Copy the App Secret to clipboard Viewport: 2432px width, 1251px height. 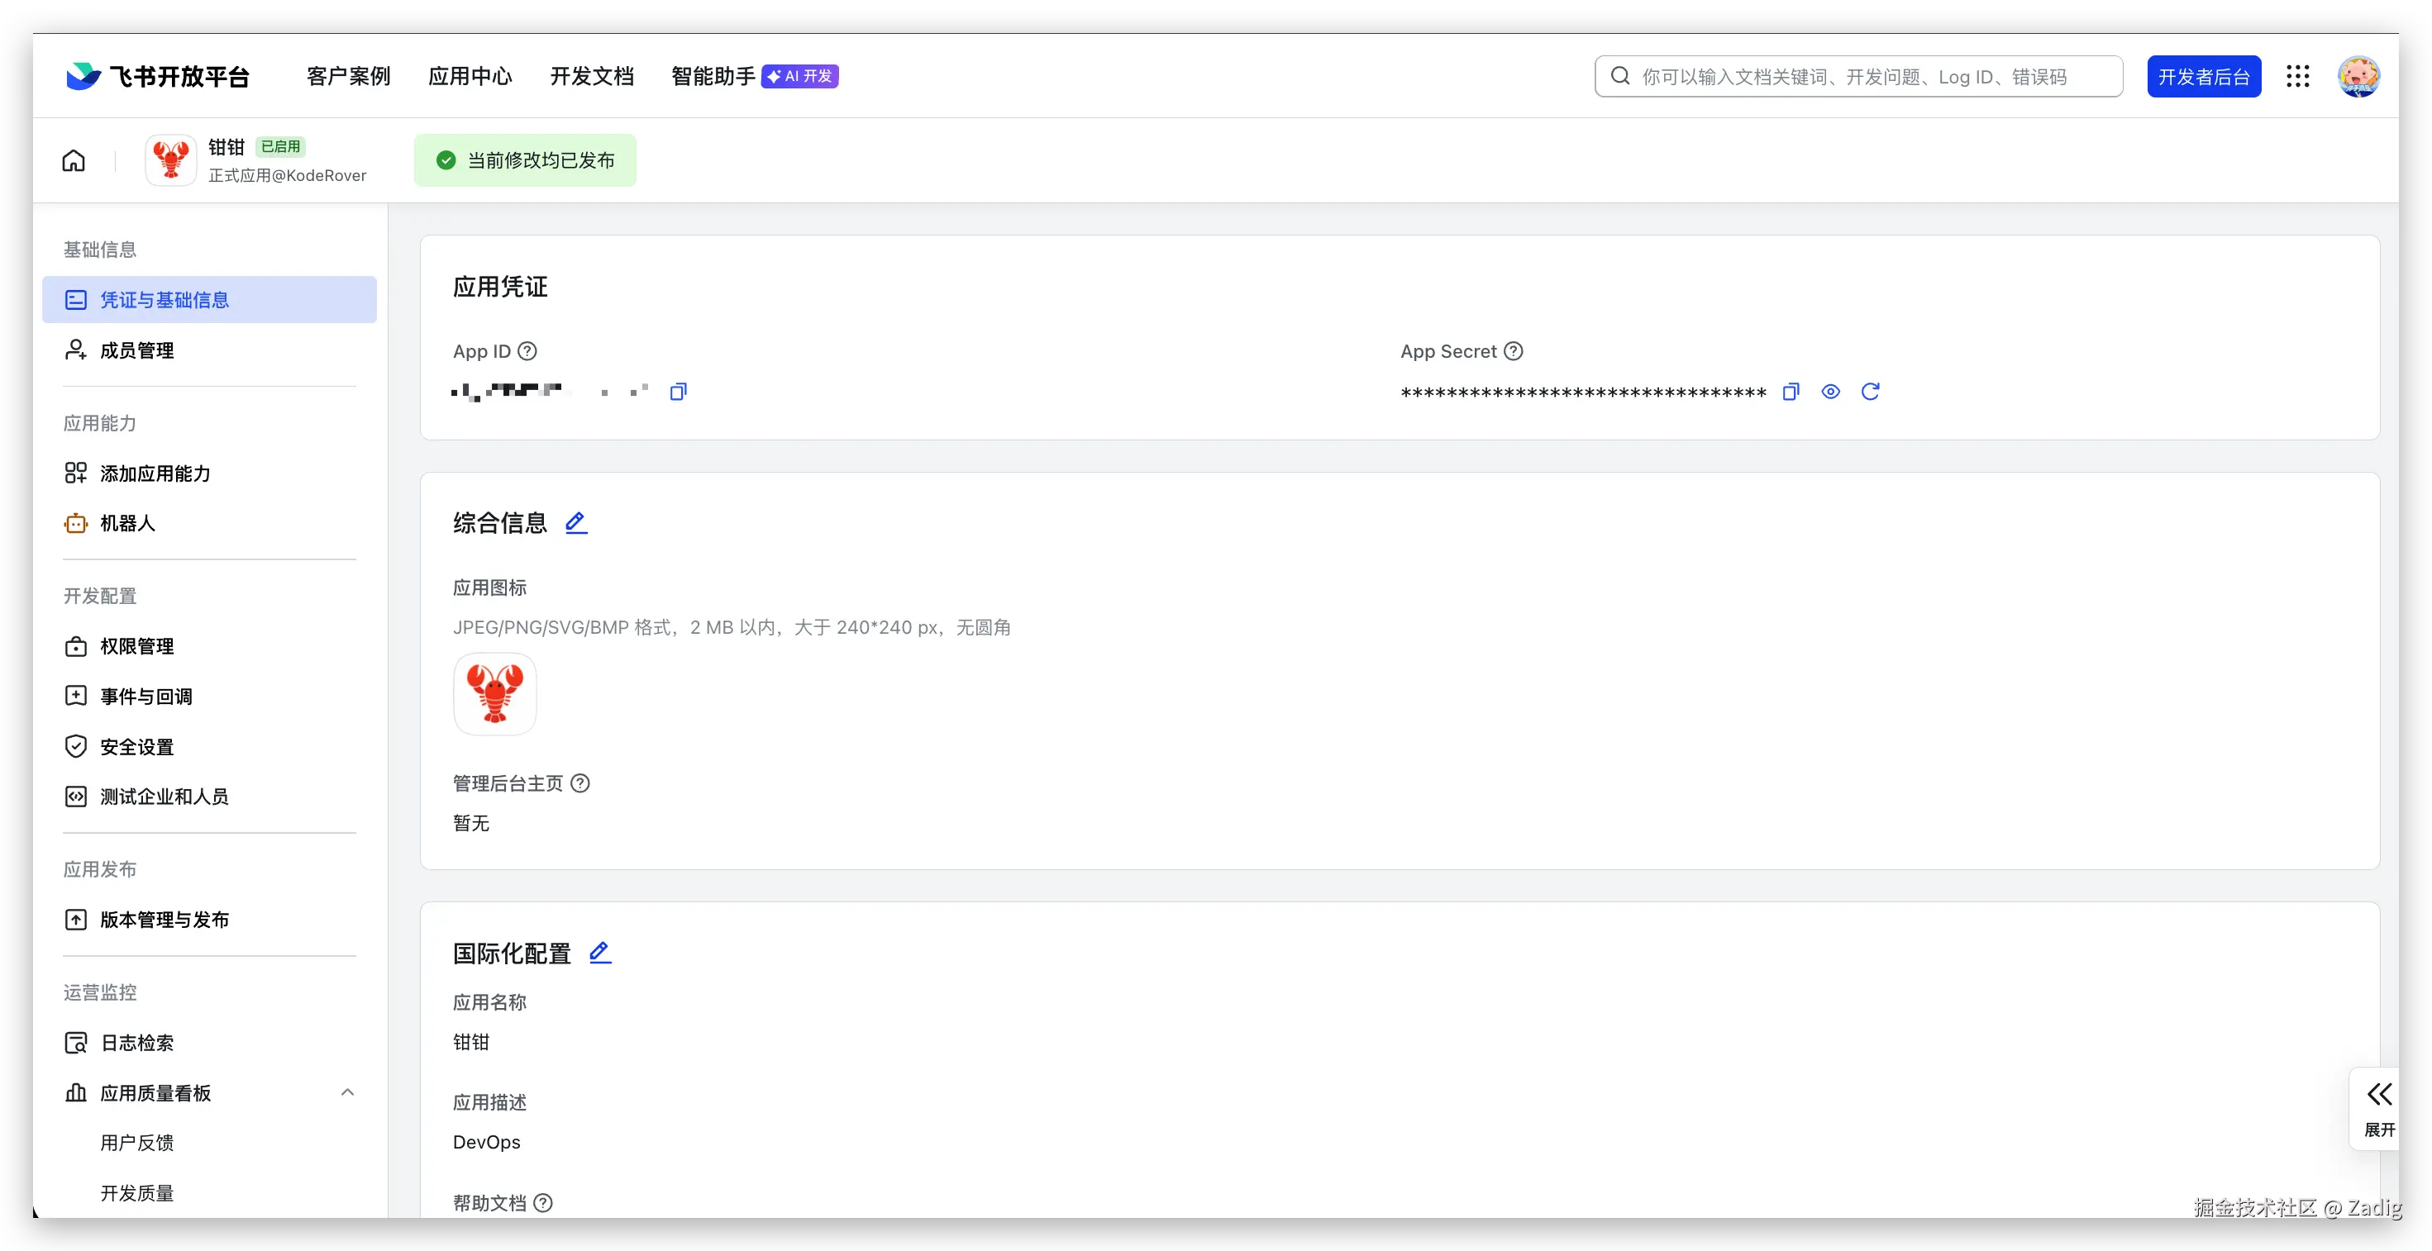1791,392
